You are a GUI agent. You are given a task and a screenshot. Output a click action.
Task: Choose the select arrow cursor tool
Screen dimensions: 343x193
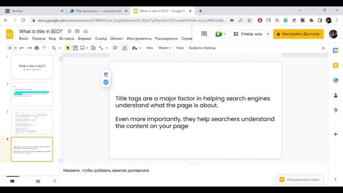click(68, 48)
